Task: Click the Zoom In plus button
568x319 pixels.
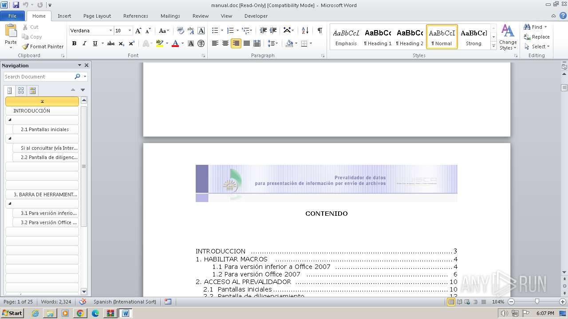Action: coord(562,302)
